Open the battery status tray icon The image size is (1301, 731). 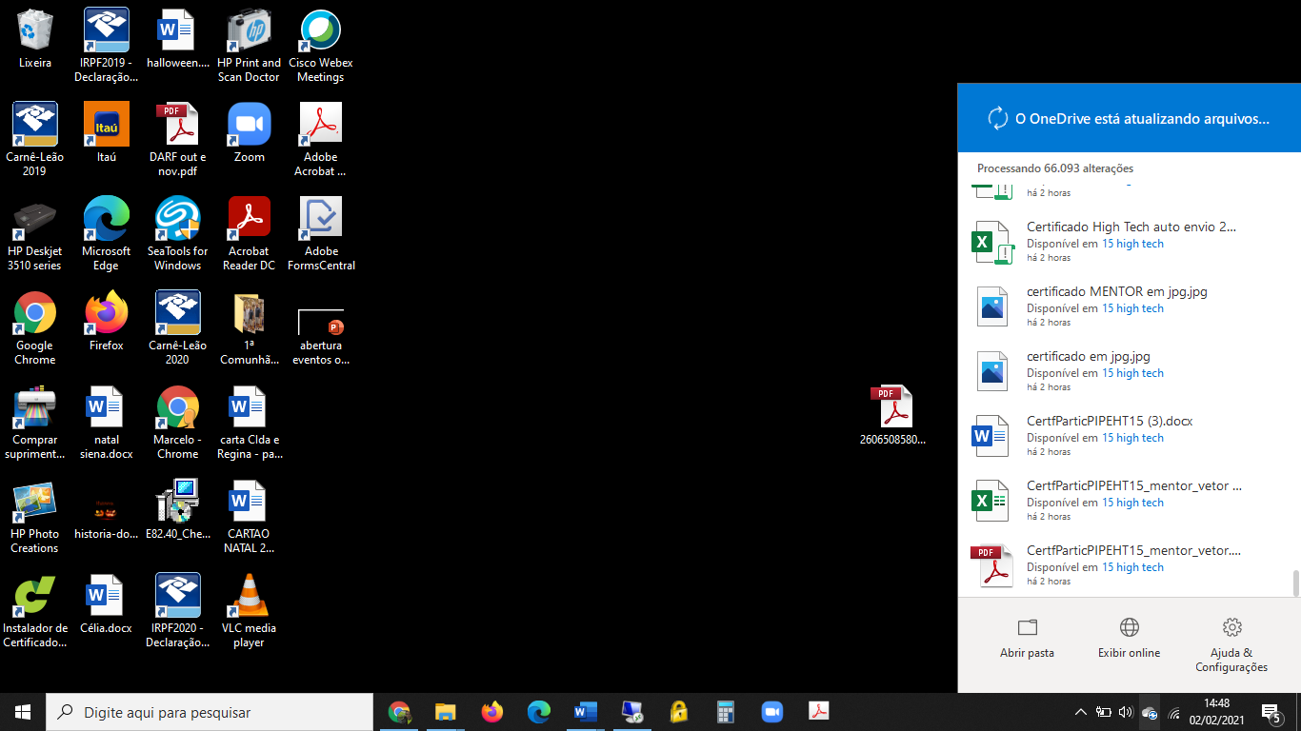coord(1104,712)
